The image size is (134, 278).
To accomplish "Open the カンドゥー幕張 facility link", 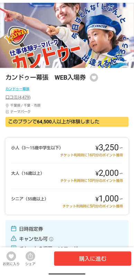I will (x=17, y=89).
